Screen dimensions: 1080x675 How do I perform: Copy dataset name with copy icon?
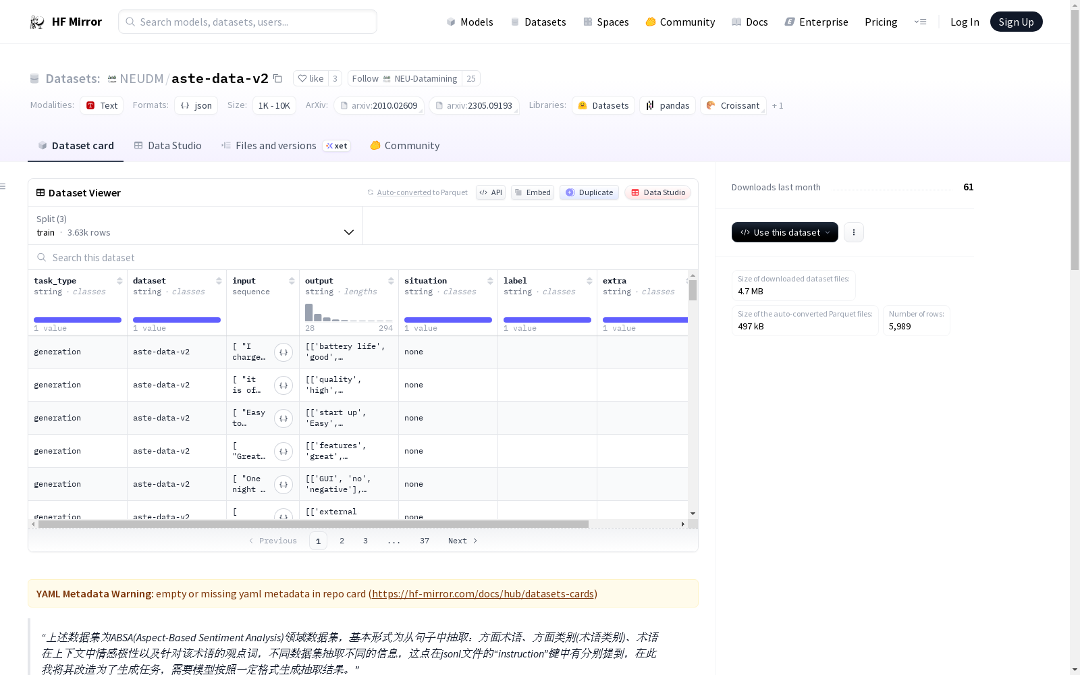[x=277, y=78]
